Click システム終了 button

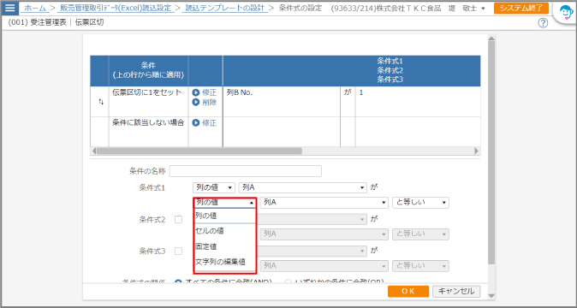coord(521,8)
